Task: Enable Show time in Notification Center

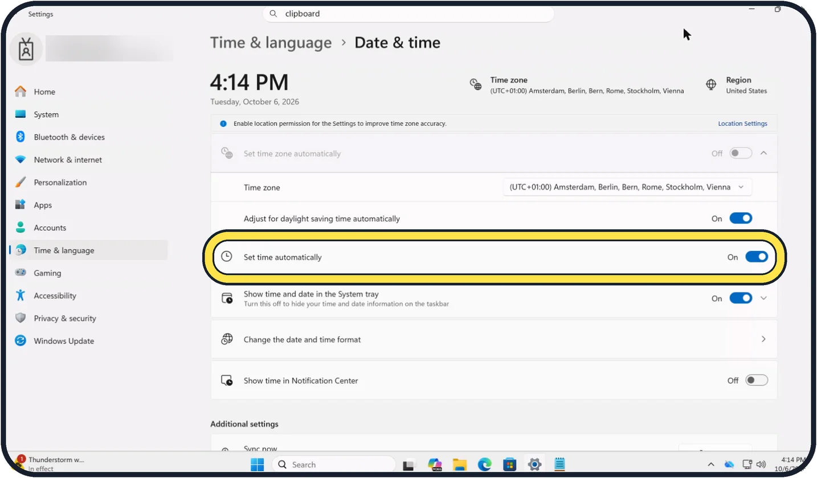Action: tap(757, 380)
